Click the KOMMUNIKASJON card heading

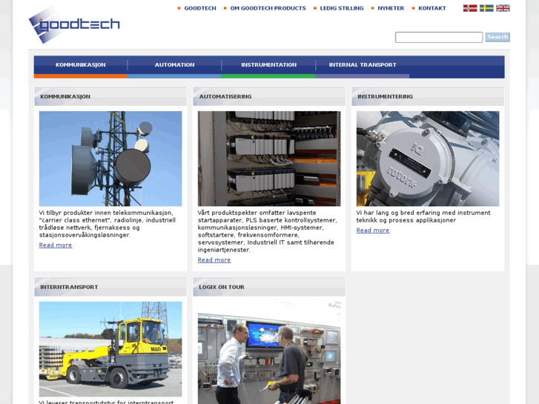point(65,96)
